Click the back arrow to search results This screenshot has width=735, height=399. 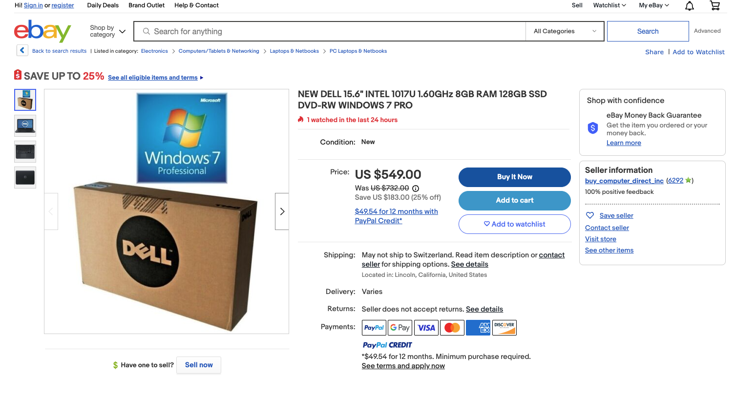(x=22, y=50)
